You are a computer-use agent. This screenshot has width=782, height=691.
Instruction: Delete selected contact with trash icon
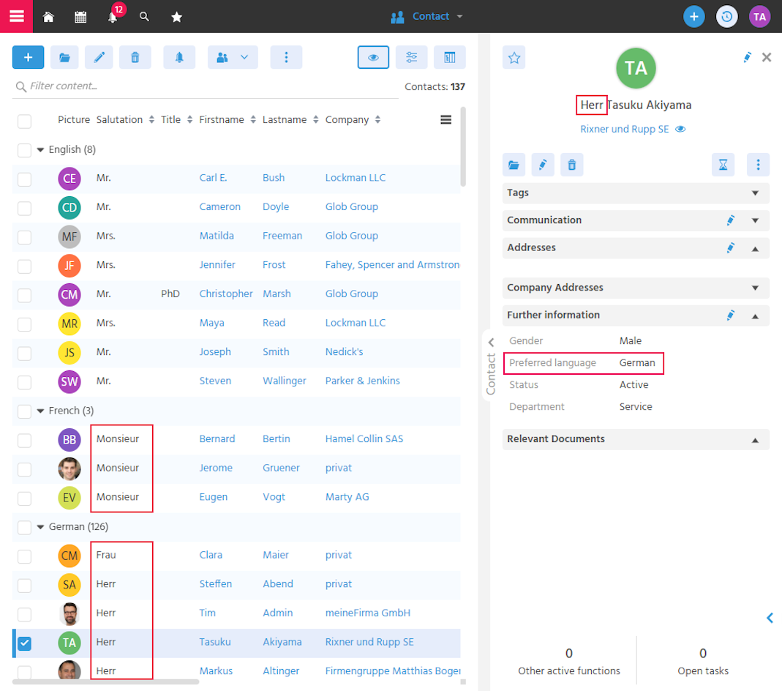(x=135, y=57)
